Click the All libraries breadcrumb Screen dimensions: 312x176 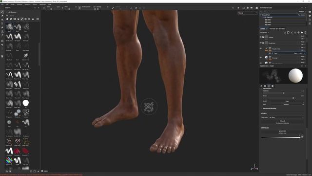pos(12,12)
